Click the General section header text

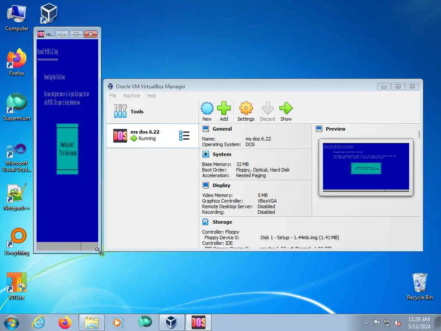[222, 129]
